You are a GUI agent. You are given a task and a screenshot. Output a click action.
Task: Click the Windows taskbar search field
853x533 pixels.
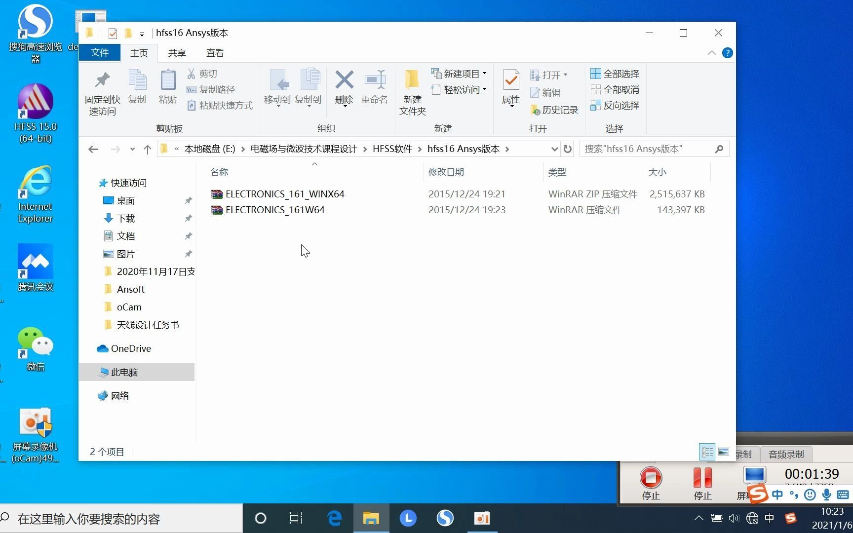point(121,519)
